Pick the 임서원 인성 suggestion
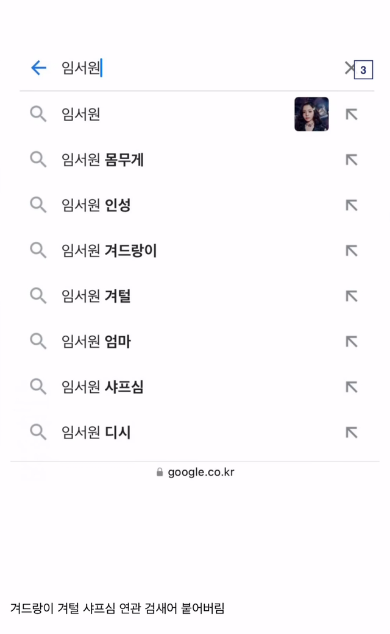390x634 pixels. pyautogui.click(x=96, y=205)
